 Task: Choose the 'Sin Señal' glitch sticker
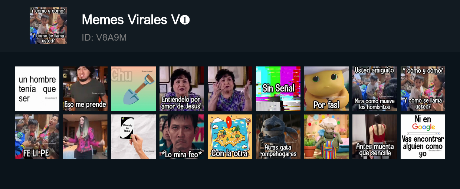pyautogui.click(x=278, y=89)
